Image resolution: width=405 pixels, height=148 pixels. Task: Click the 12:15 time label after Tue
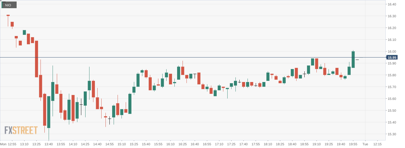(x=377, y=144)
